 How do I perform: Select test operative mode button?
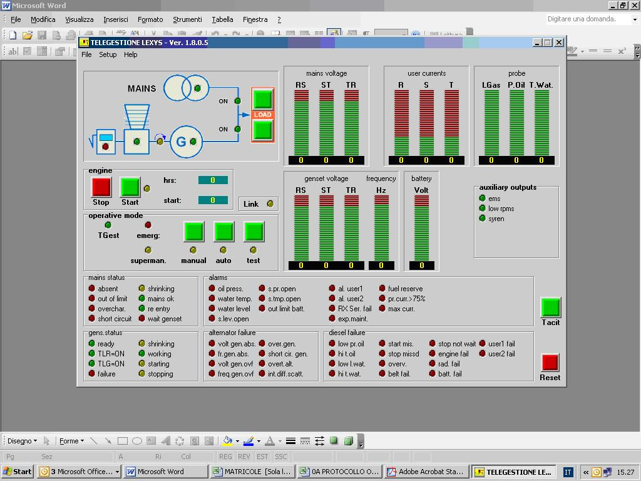(254, 232)
